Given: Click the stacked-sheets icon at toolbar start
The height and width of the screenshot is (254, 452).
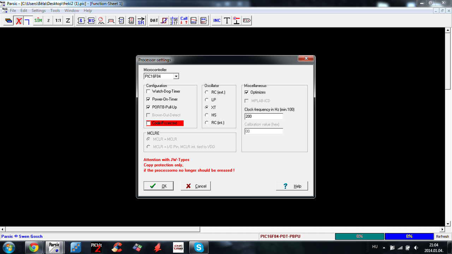Looking at the screenshot, I should (x=8, y=20).
